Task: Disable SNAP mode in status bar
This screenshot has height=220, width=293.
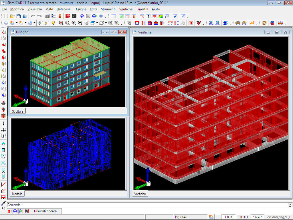Action: 258,217
